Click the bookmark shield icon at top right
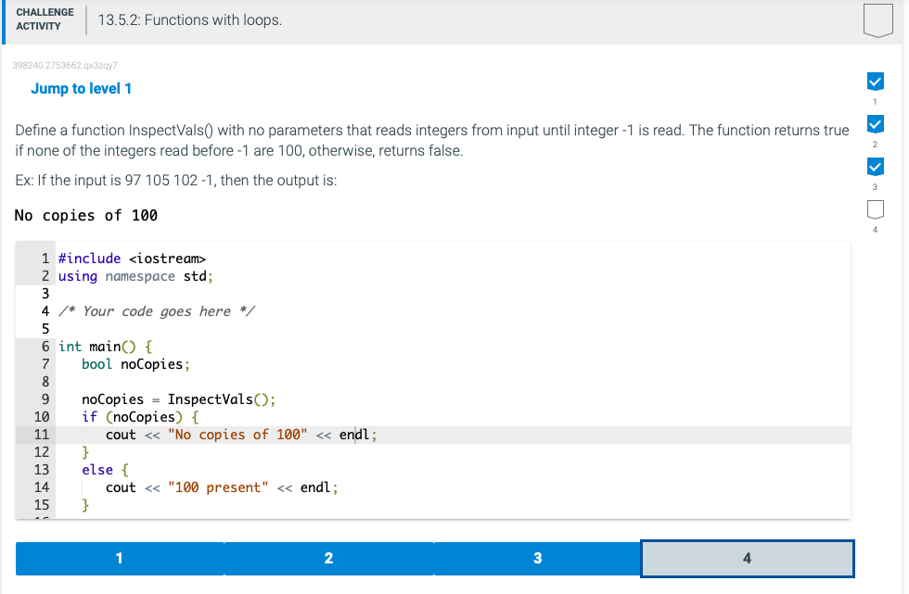Image resolution: width=909 pixels, height=594 pixels. (x=876, y=19)
